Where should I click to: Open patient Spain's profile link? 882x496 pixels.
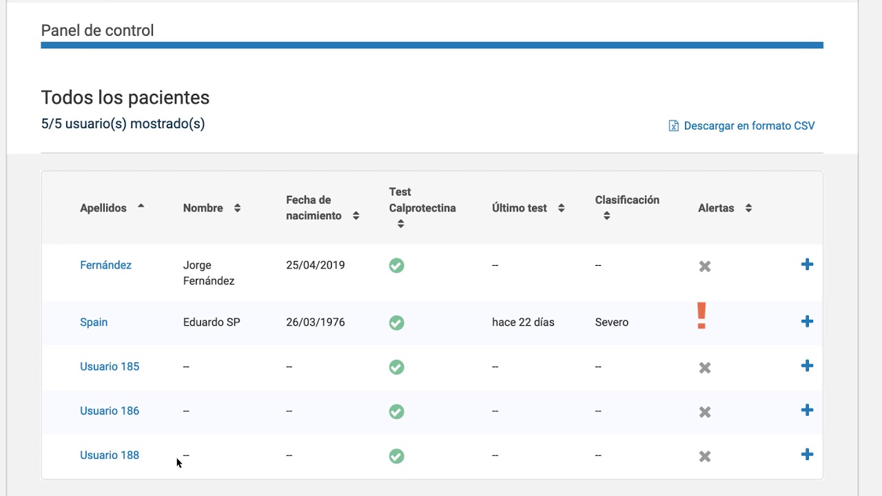pos(94,322)
